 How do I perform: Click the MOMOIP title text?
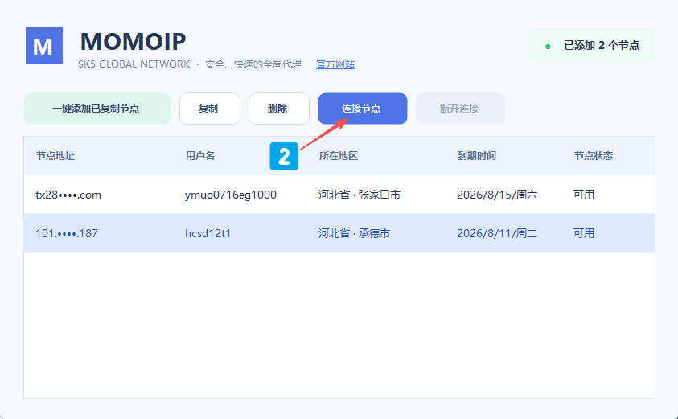point(134,42)
